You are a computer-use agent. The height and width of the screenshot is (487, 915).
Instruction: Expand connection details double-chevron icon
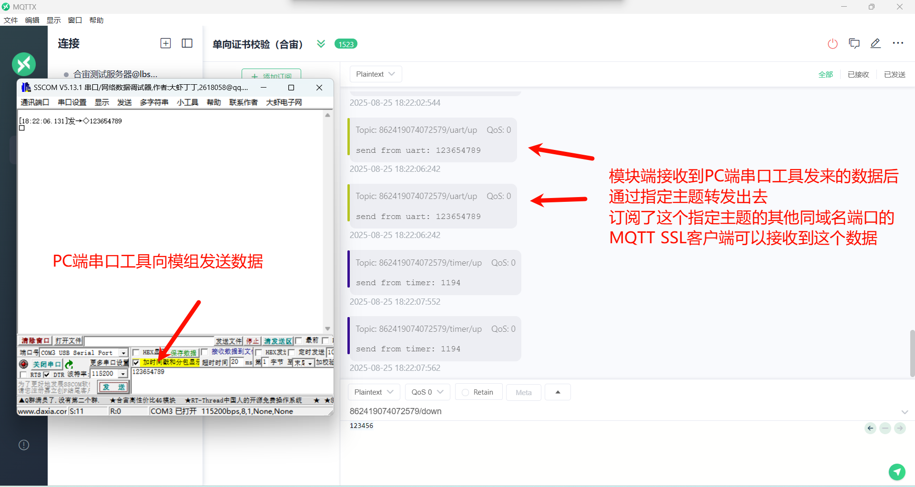tap(321, 44)
